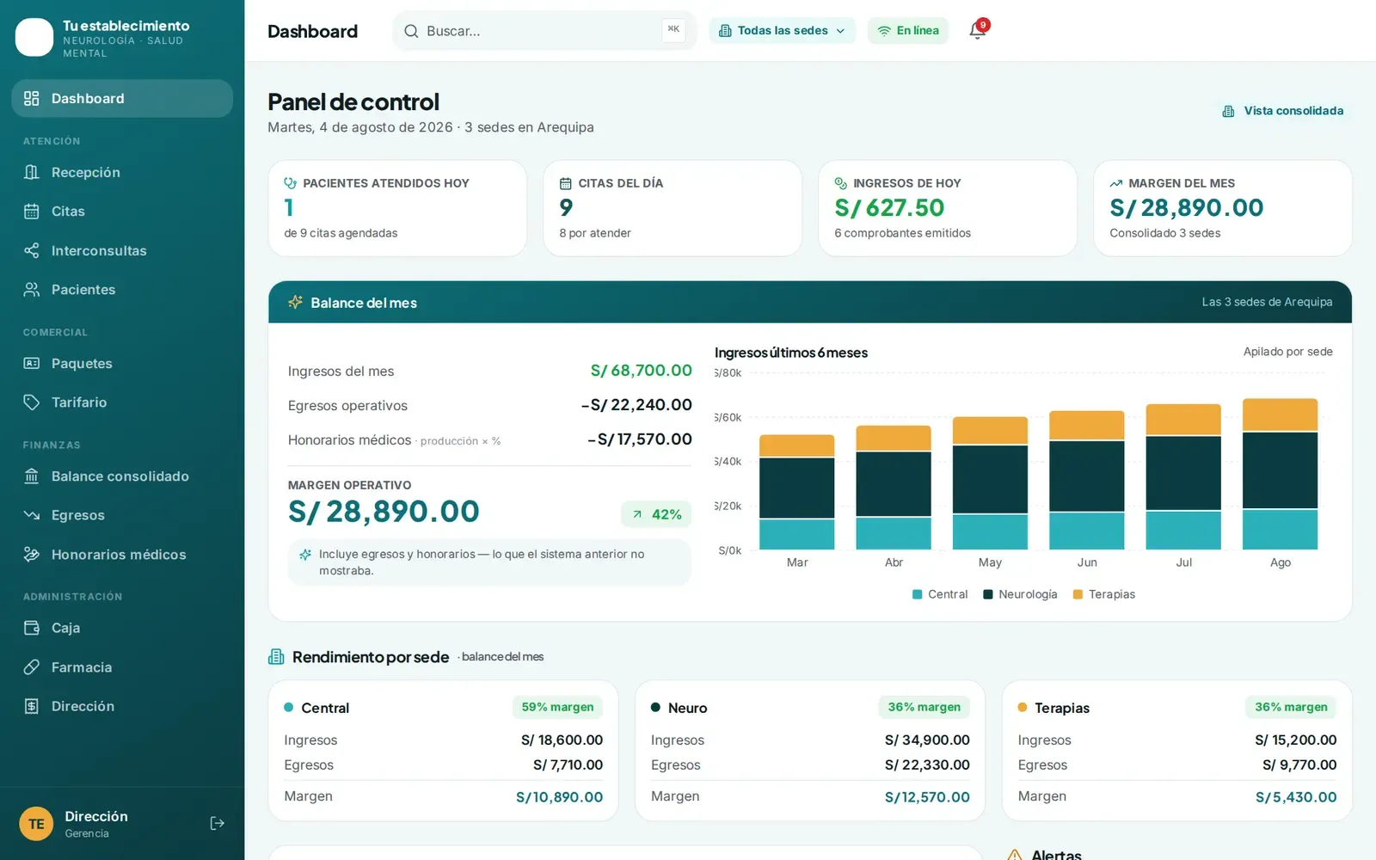
Task: Click the trend icon on Margen del mes
Action: pyautogui.click(x=1116, y=183)
